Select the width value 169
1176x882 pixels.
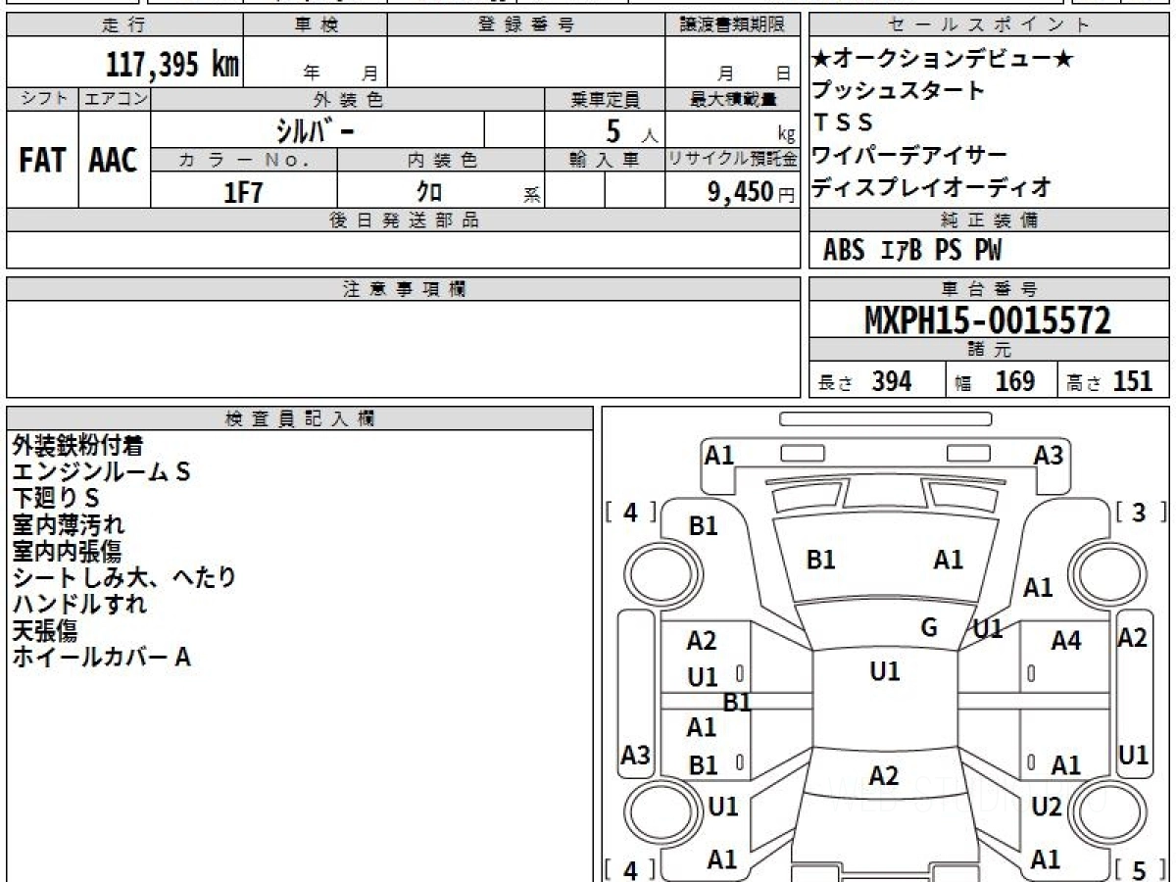coord(1015,382)
